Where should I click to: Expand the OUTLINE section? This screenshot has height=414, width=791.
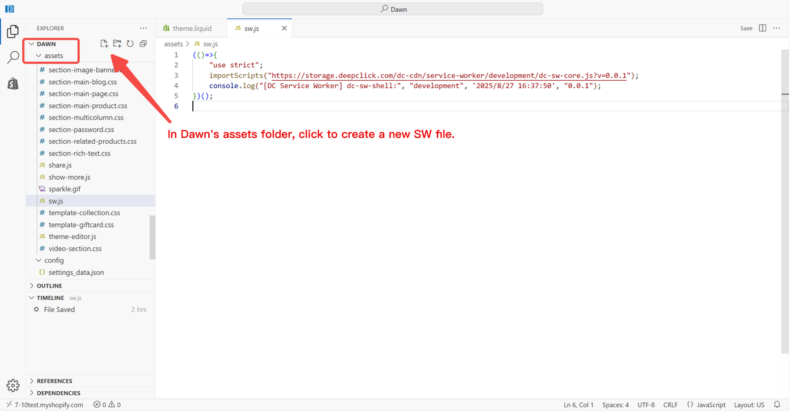pyautogui.click(x=49, y=286)
